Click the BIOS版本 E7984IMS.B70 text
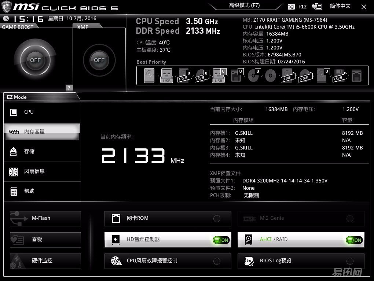Viewport: 374px width, 281px height. 272,55
